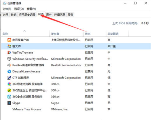Click 已禁用 status for DingtalkLauncher.exe

(x=89, y=71)
